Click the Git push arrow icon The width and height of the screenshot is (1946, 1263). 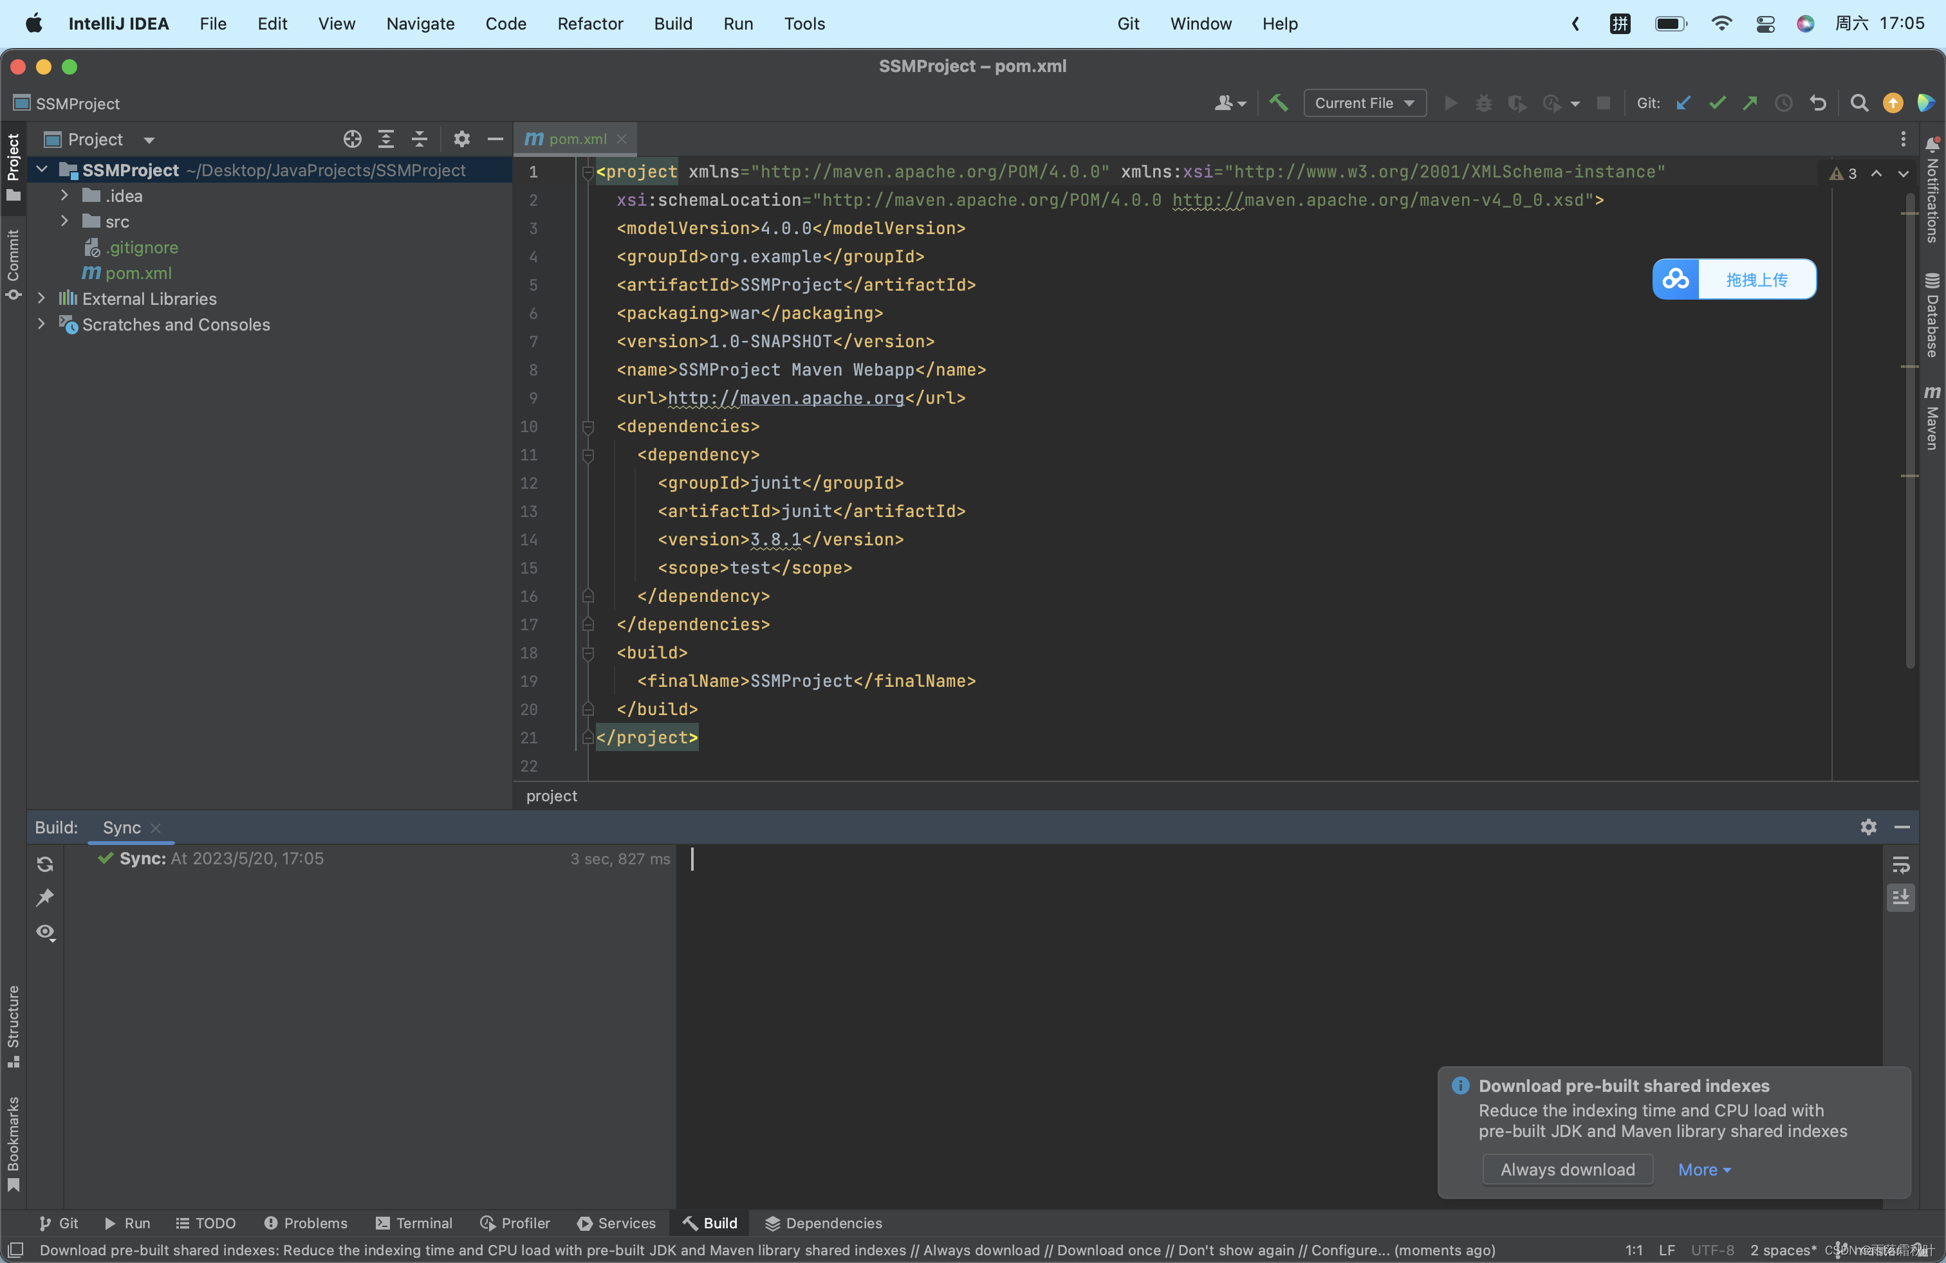[x=1750, y=103]
